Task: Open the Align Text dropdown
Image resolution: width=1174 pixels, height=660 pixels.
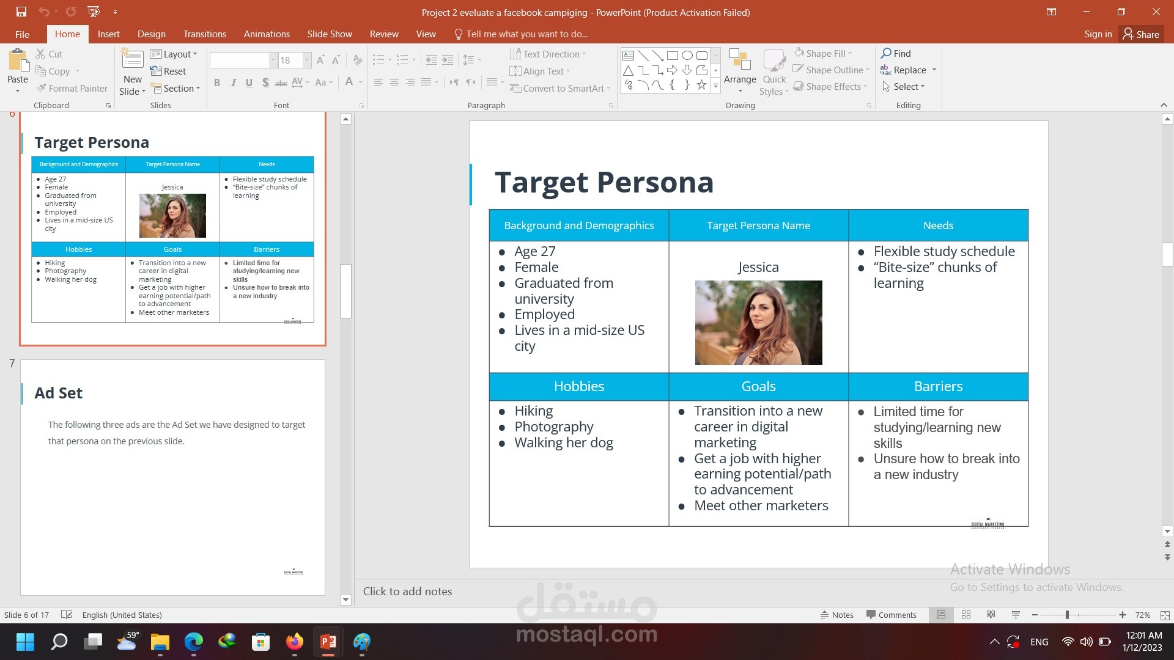Action: coord(540,71)
